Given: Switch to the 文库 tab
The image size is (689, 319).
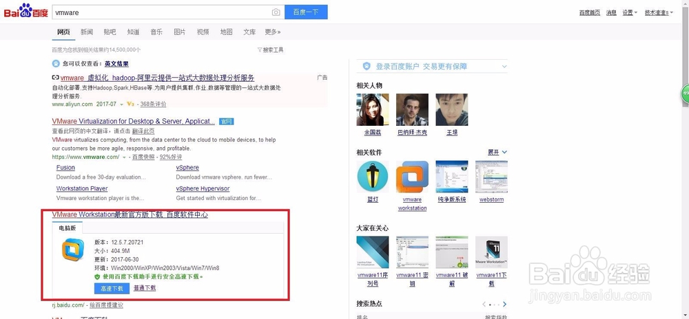Looking at the screenshot, I should [249, 32].
